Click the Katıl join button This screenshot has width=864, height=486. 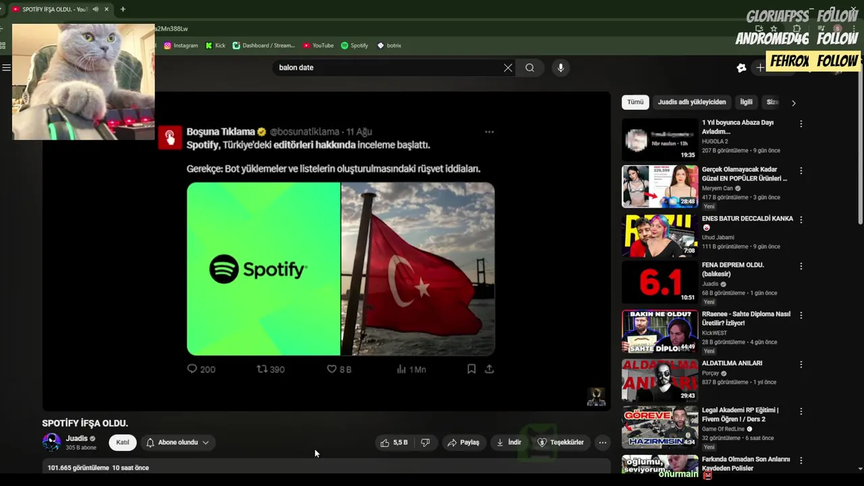tap(123, 443)
